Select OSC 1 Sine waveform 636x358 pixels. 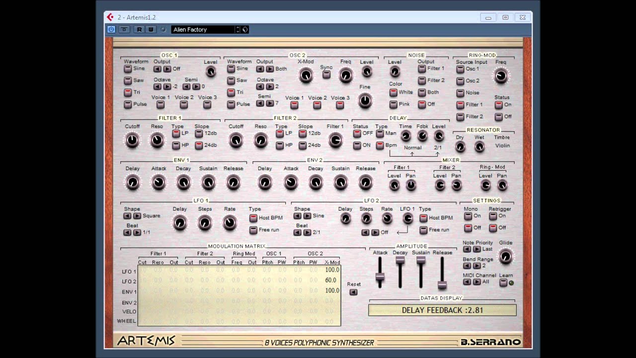click(x=128, y=69)
